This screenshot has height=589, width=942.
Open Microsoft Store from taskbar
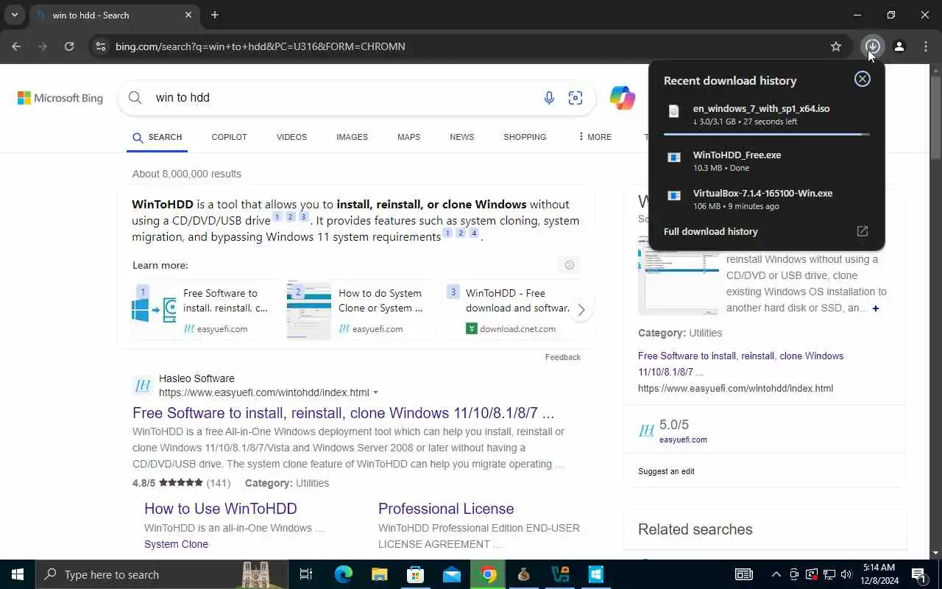pyautogui.click(x=416, y=574)
